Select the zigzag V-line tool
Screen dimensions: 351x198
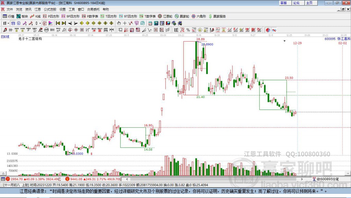point(149,30)
